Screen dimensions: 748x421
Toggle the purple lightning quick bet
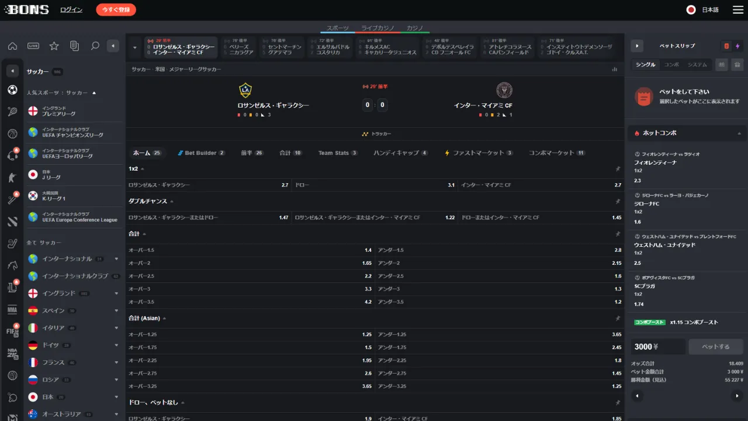[737, 46]
